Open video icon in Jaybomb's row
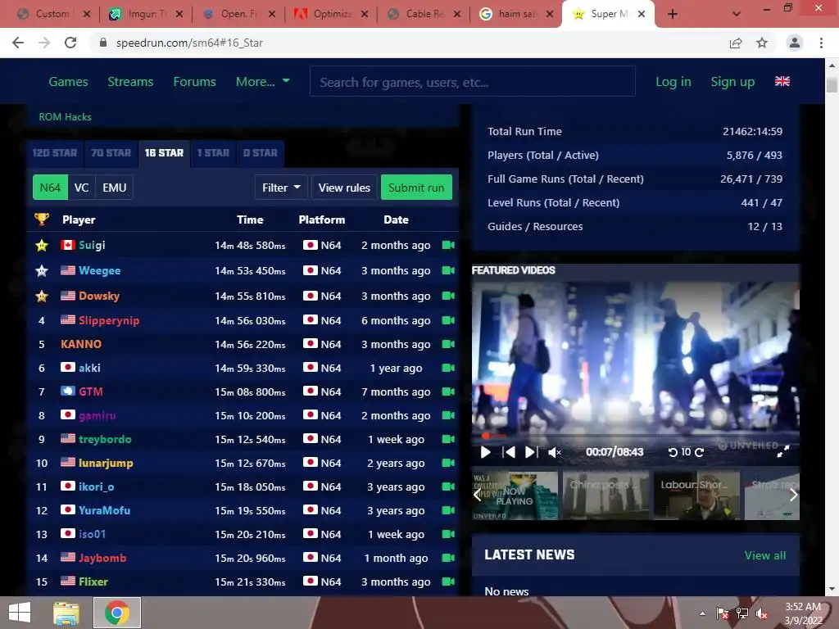 pos(448,558)
